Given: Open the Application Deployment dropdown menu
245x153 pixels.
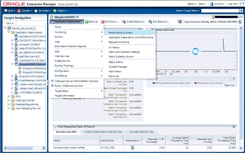Looking at the screenshot, I should click(67, 22).
